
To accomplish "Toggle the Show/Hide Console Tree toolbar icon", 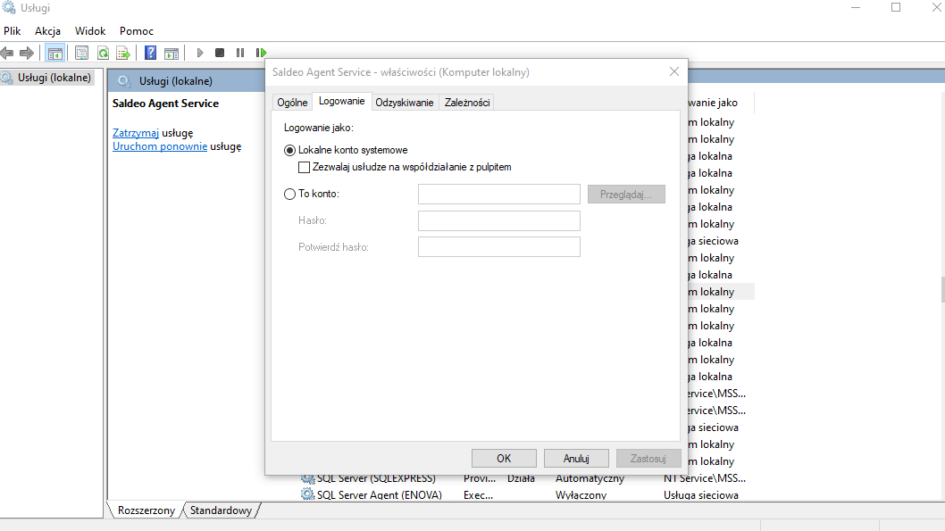I will pyautogui.click(x=54, y=53).
